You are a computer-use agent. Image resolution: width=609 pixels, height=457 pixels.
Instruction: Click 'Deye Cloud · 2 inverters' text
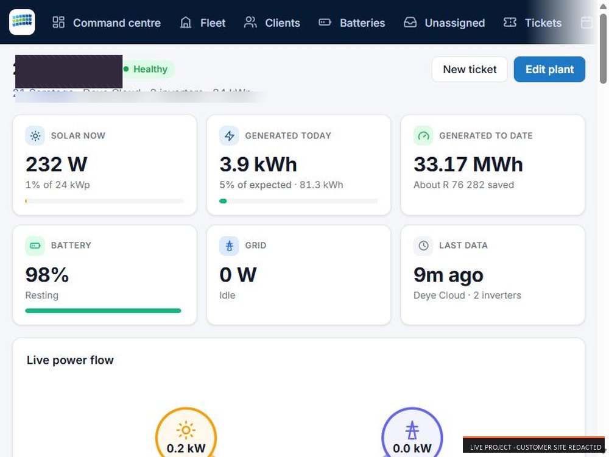[x=467, y=296]
